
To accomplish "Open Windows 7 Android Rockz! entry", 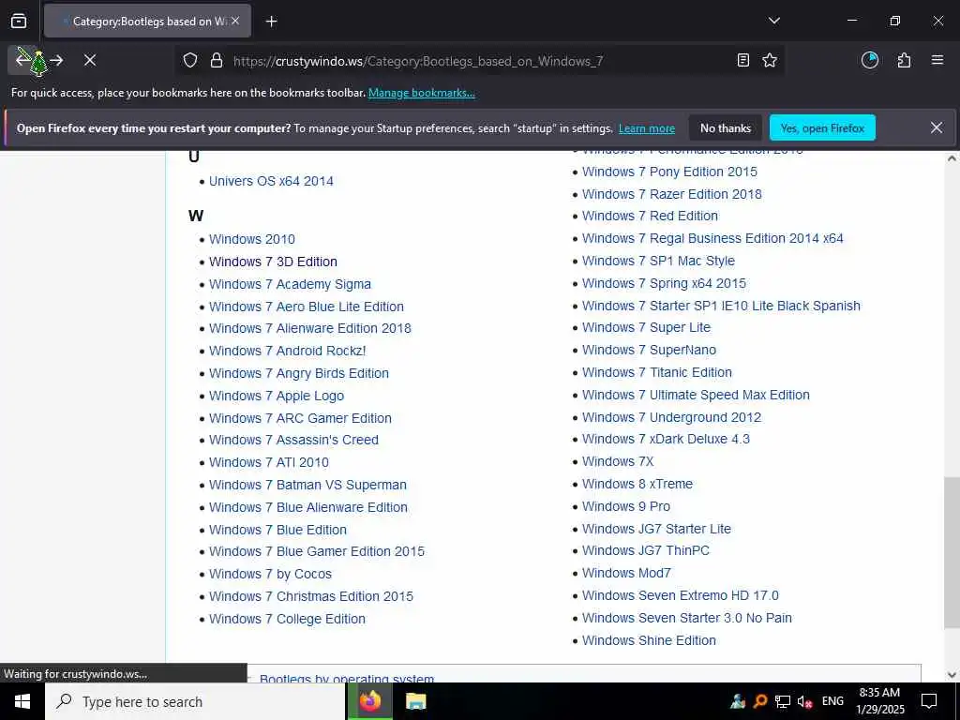I will tap(287, 351).
